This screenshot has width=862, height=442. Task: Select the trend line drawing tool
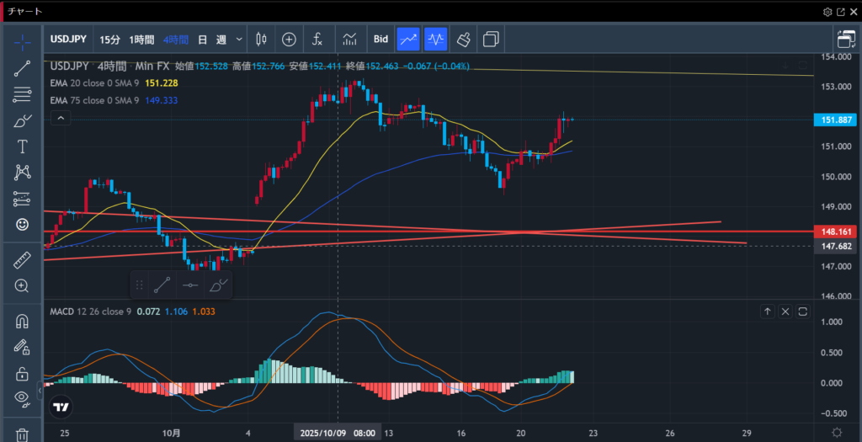(23, 69)
